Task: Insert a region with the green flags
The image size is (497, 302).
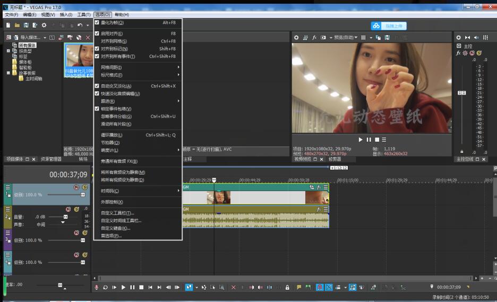Action: click(x=308, y=287)
